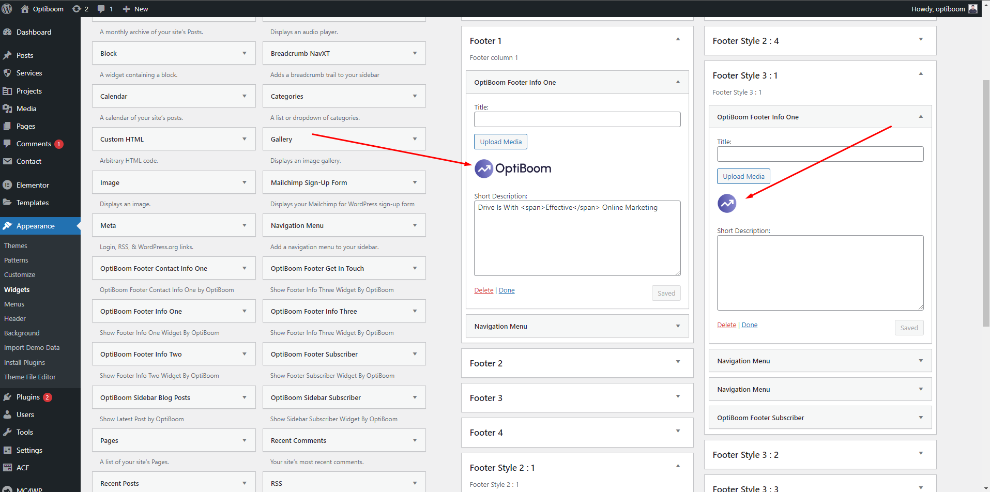Click the Media icon in sidebar
The image size is (990, 492).
7,109
